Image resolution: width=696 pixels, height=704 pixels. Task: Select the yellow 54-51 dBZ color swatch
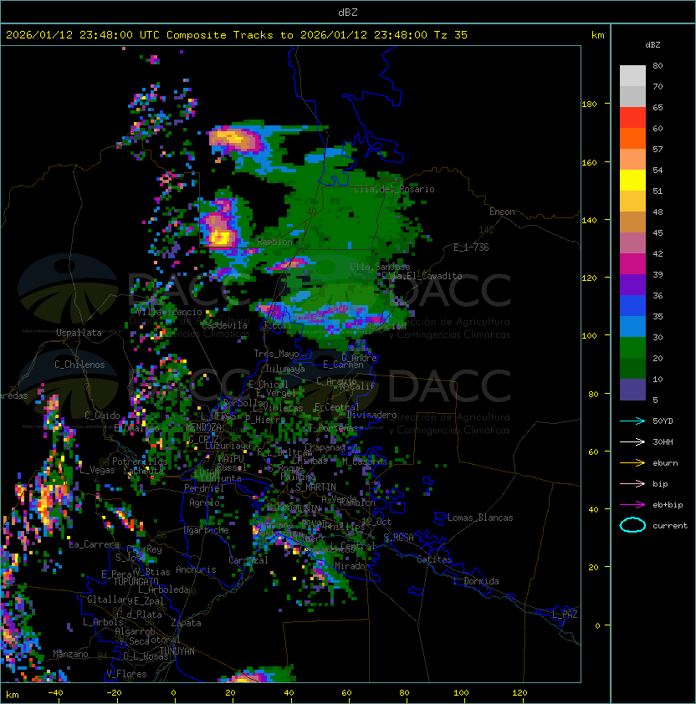pyautogui.click(x=632, y=181)
